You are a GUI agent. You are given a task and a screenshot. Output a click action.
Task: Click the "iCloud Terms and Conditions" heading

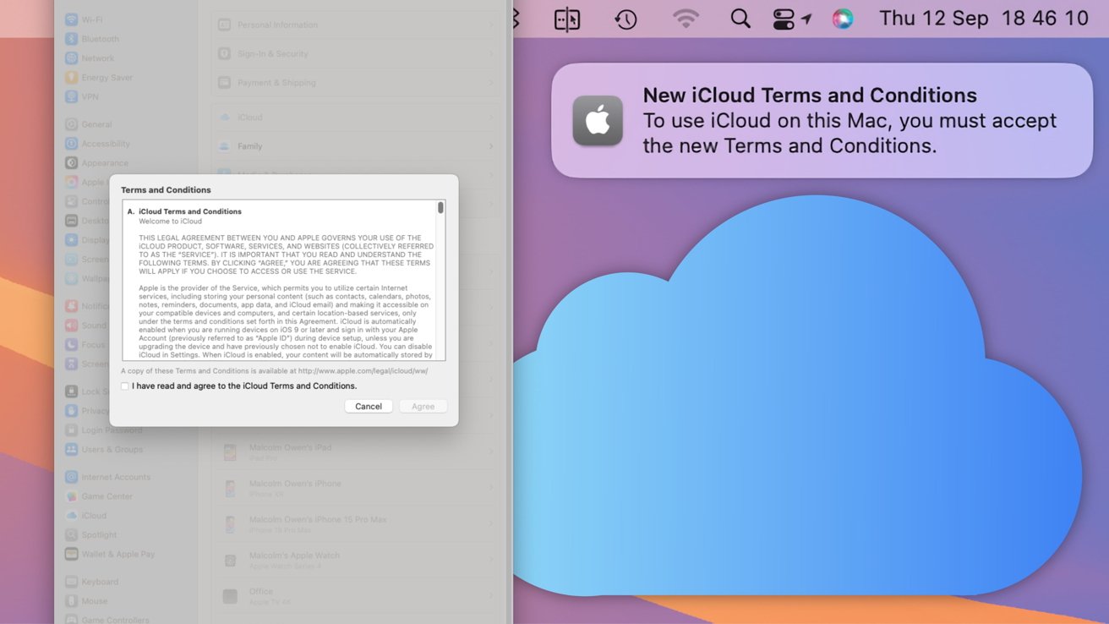point(190,211)
